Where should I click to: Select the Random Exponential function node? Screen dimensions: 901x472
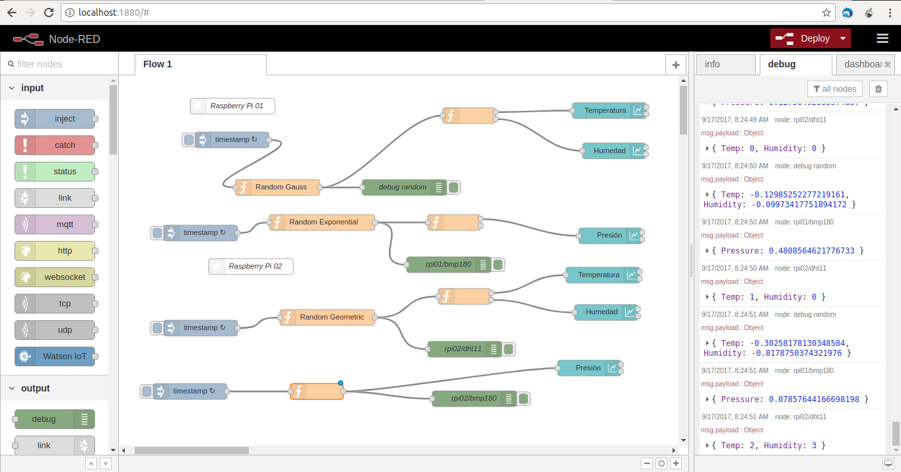[322, 222]
